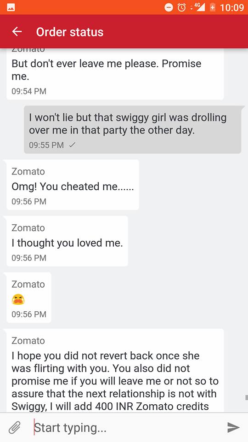
Task: Tap the back arrow in the header
Action: click(x=17, y=32)
